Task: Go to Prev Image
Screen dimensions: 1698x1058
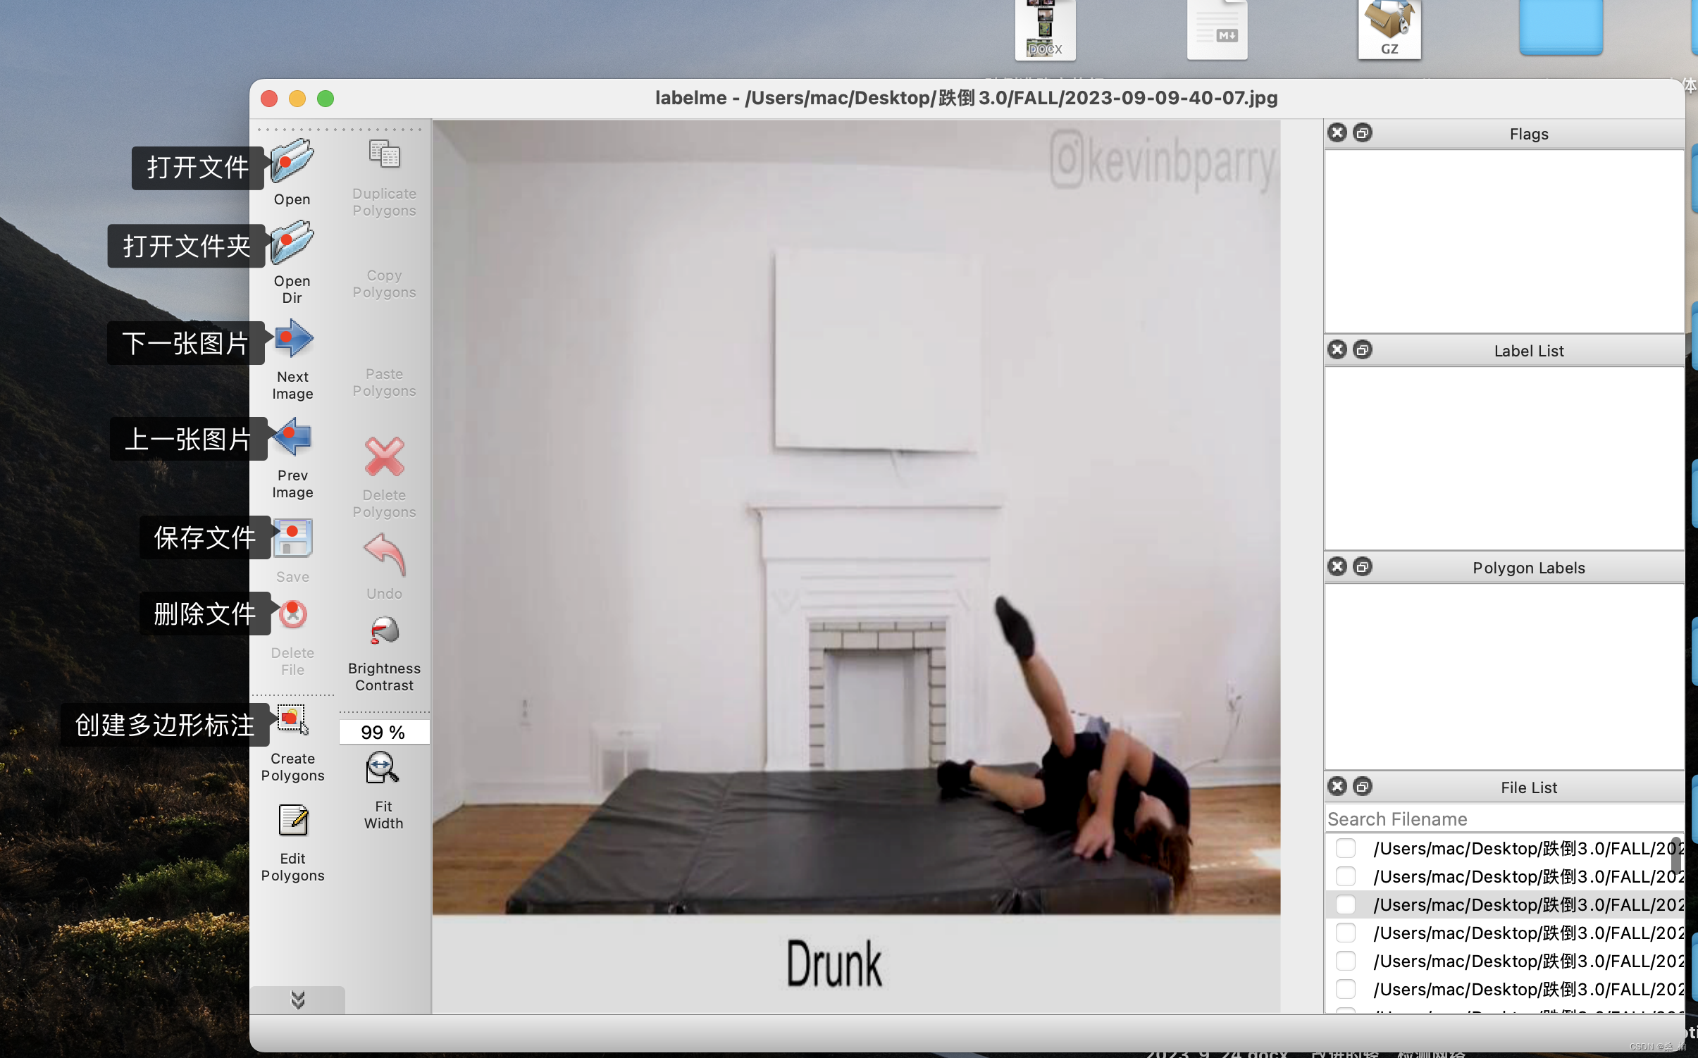Action: [x=293, y=437]
